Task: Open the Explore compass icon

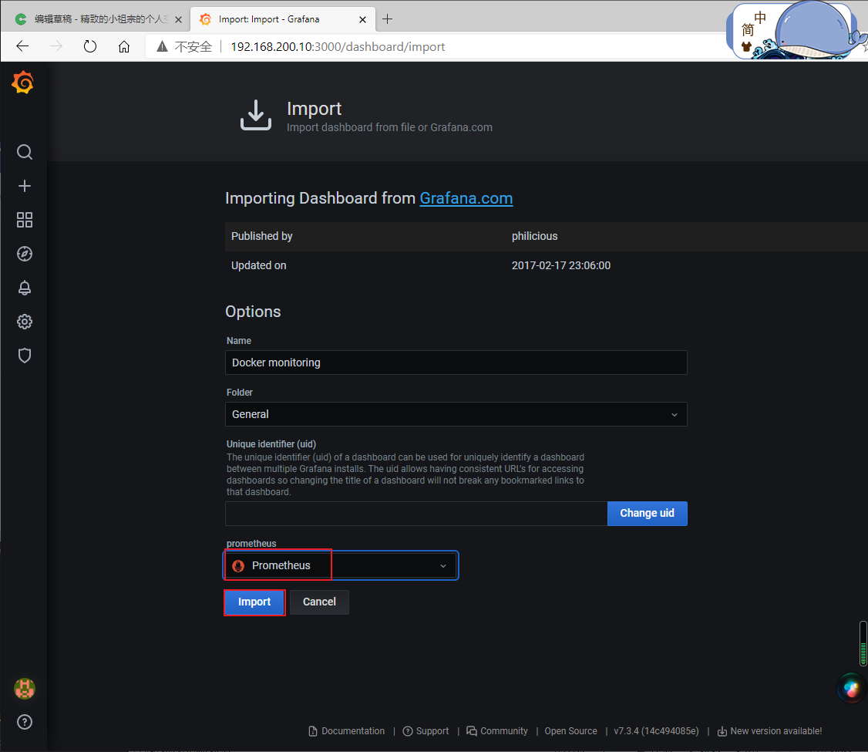Action: coord(25,254)
